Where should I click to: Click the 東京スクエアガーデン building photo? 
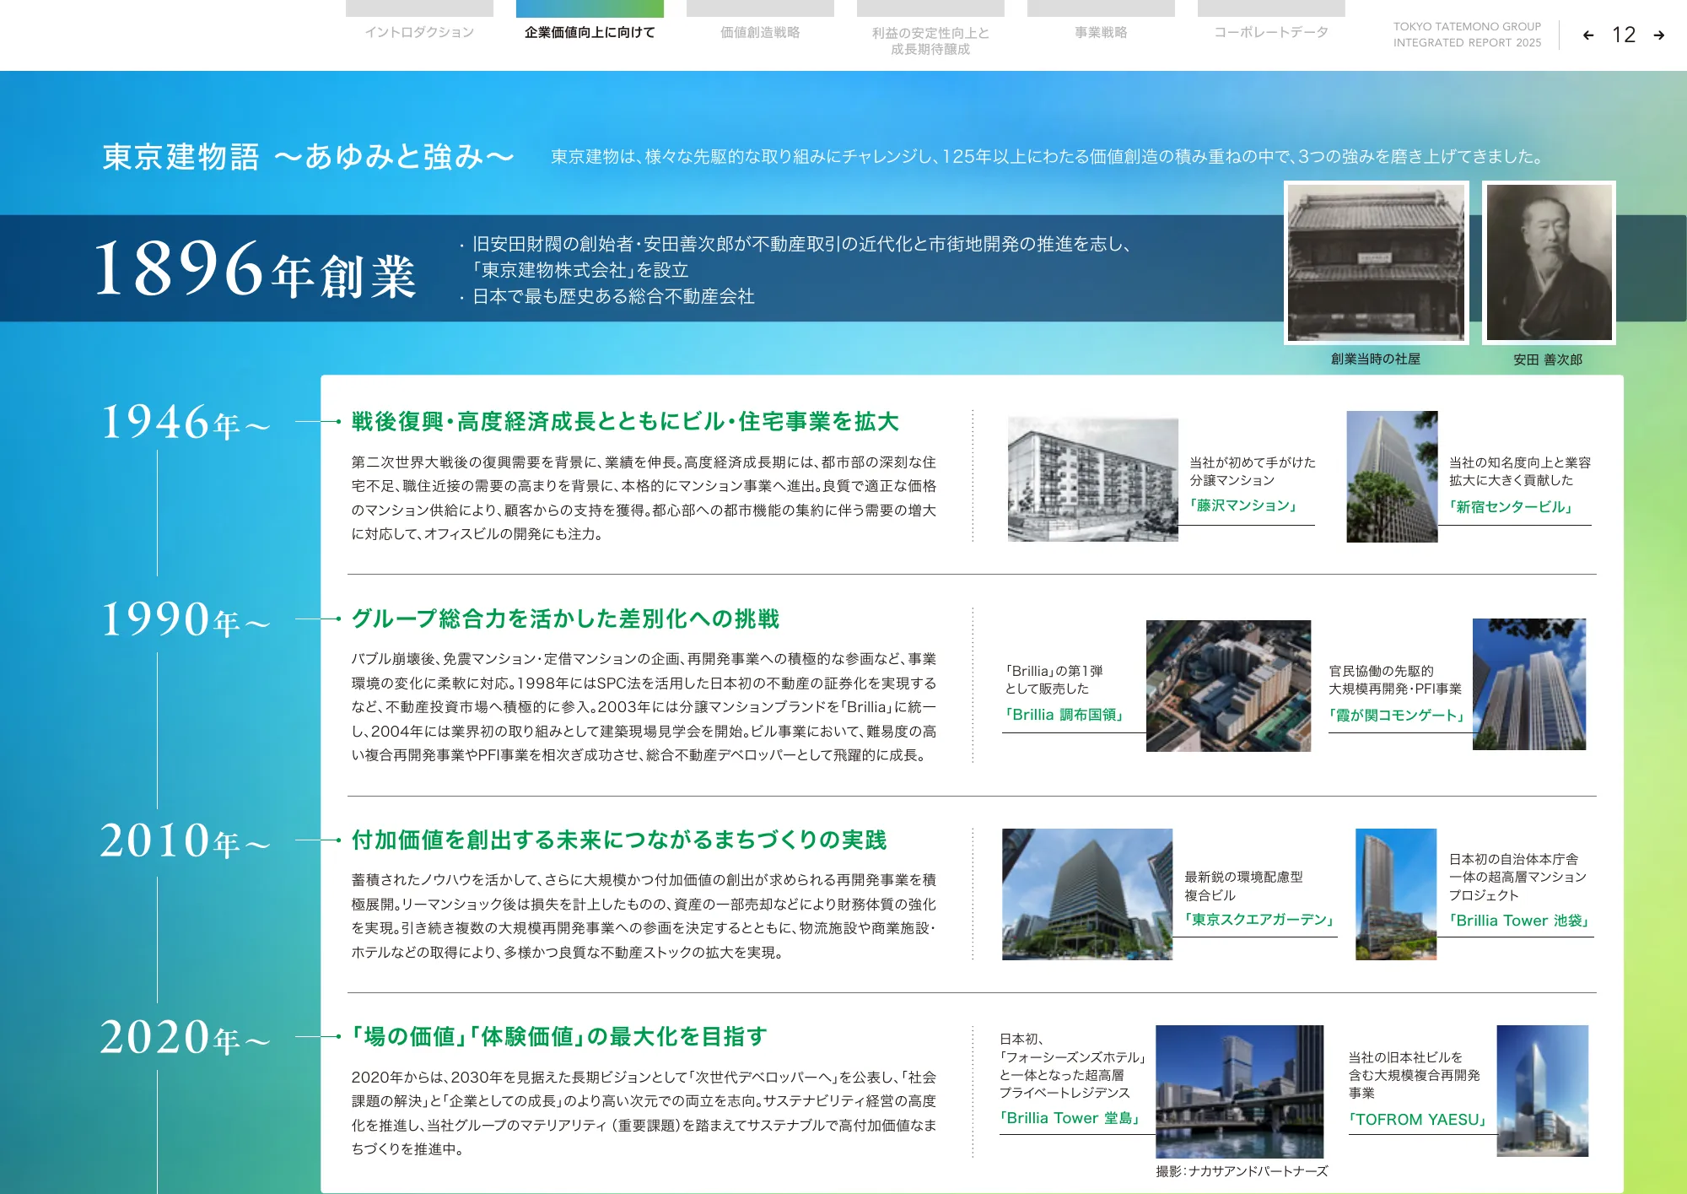click(x=1086, y=894)
